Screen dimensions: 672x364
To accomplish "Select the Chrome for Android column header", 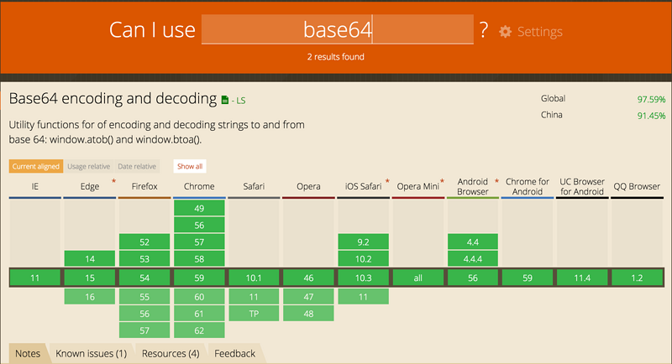I will (528, 186).
